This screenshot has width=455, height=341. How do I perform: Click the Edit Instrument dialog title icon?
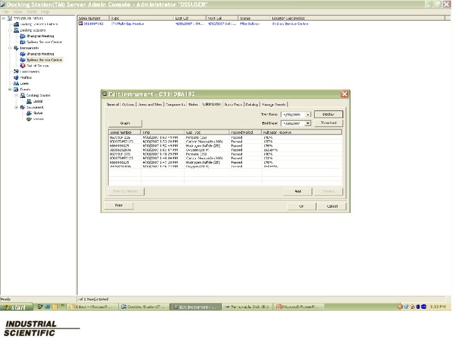coord(105,94)
